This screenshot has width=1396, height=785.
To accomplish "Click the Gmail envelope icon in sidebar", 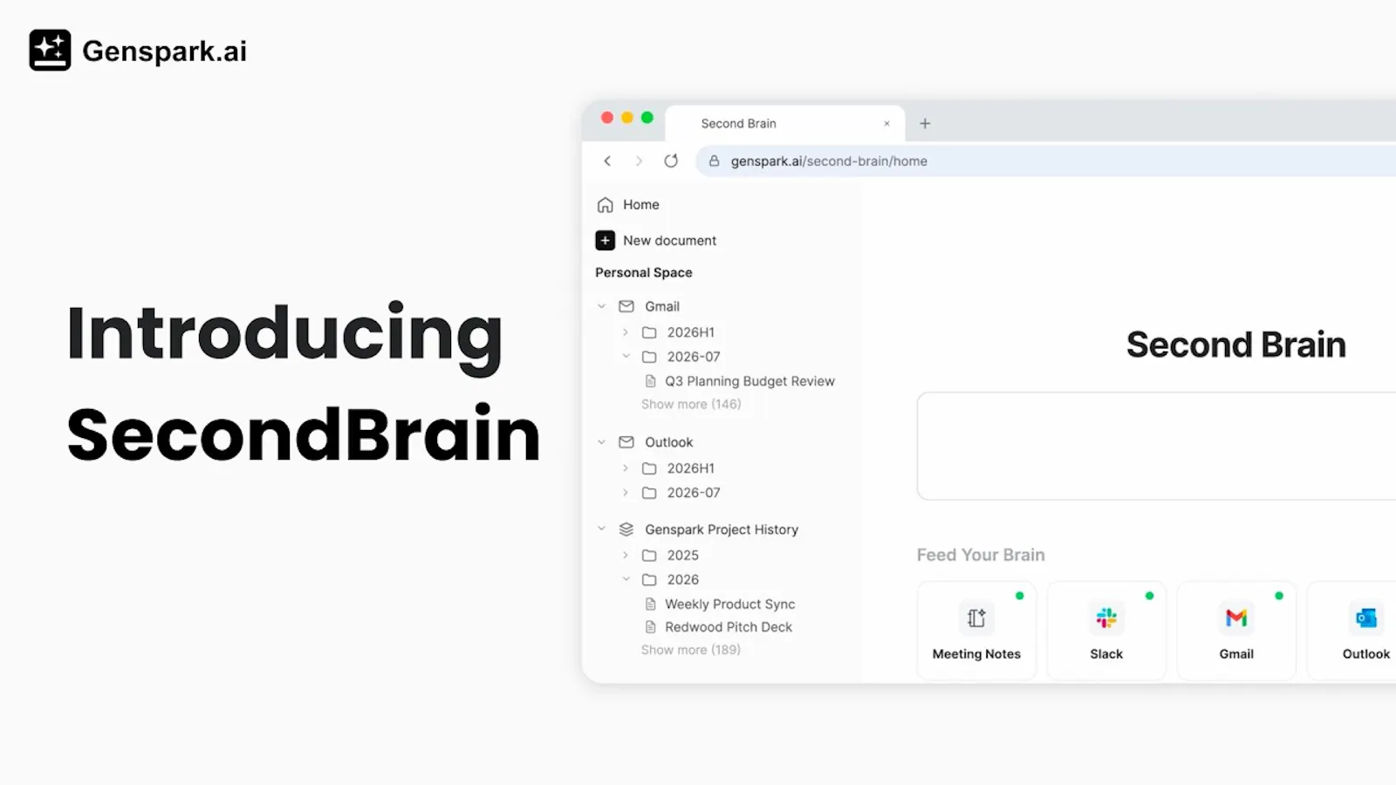I will (x=626, y=306).
